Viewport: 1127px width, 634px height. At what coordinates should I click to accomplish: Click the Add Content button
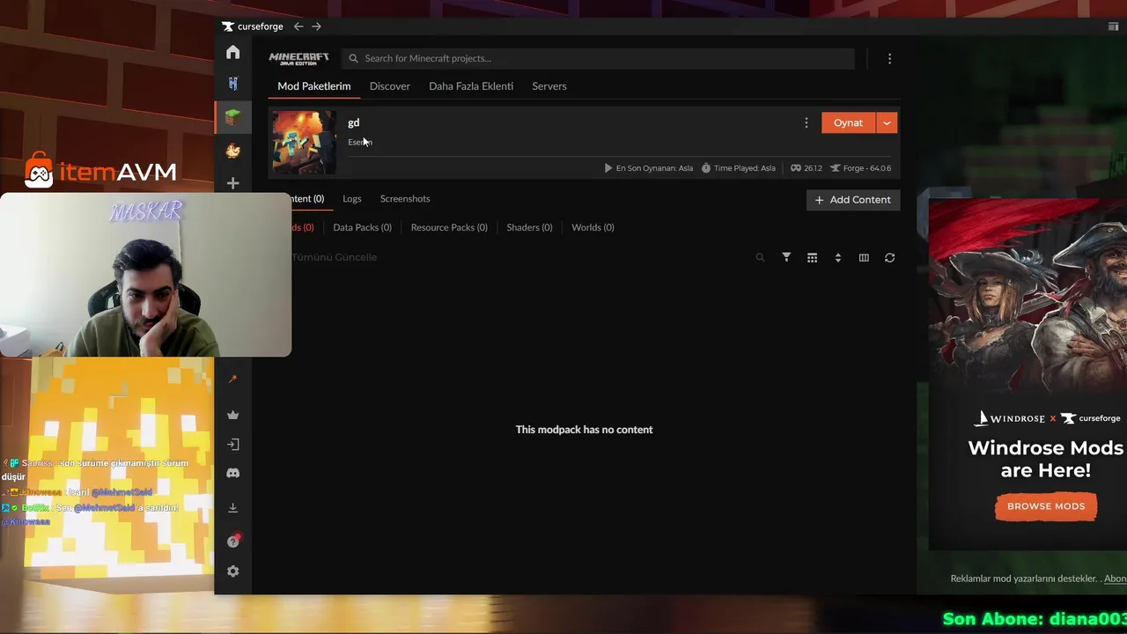(853, 200)
